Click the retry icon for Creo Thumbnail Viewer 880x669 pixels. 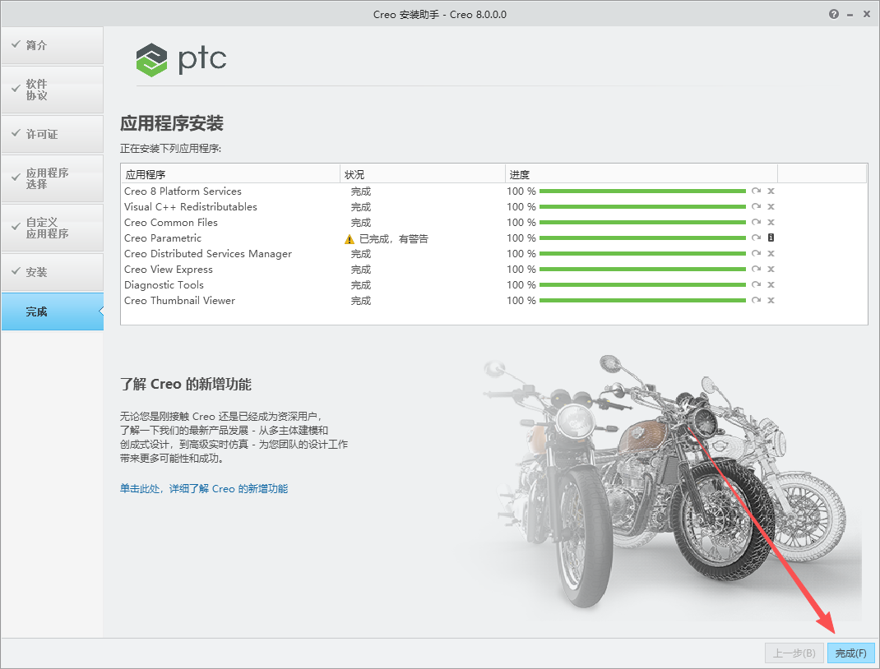(x=756, y=300)
